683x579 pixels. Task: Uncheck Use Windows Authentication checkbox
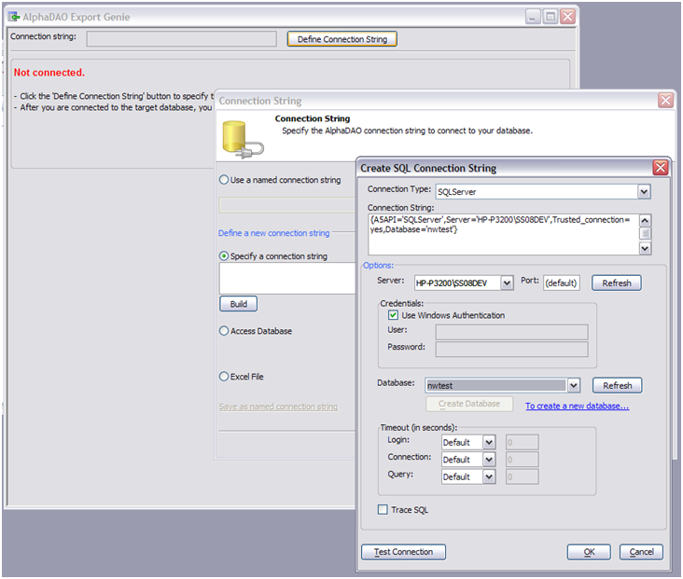point(393,315)
